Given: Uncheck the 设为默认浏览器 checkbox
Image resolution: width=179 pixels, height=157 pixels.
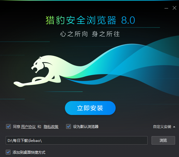Looking at the screenshot, I should point(69,126).
